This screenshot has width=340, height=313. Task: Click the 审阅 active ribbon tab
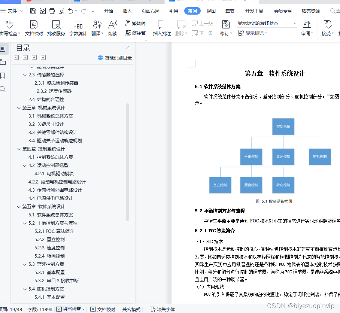[x=192, y=11]
